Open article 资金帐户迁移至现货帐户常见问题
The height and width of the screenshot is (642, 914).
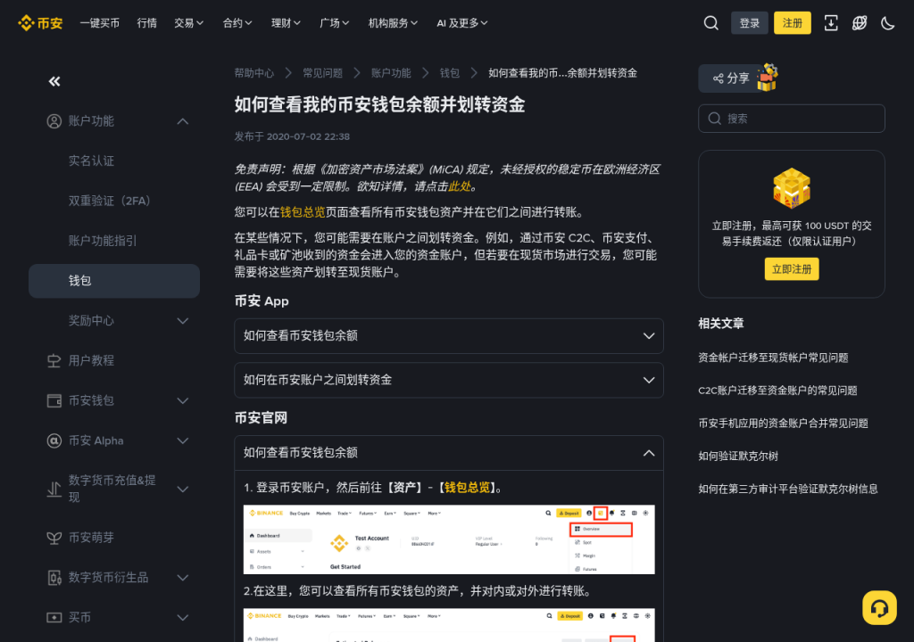pyautogui.click(x=773, y=358)
